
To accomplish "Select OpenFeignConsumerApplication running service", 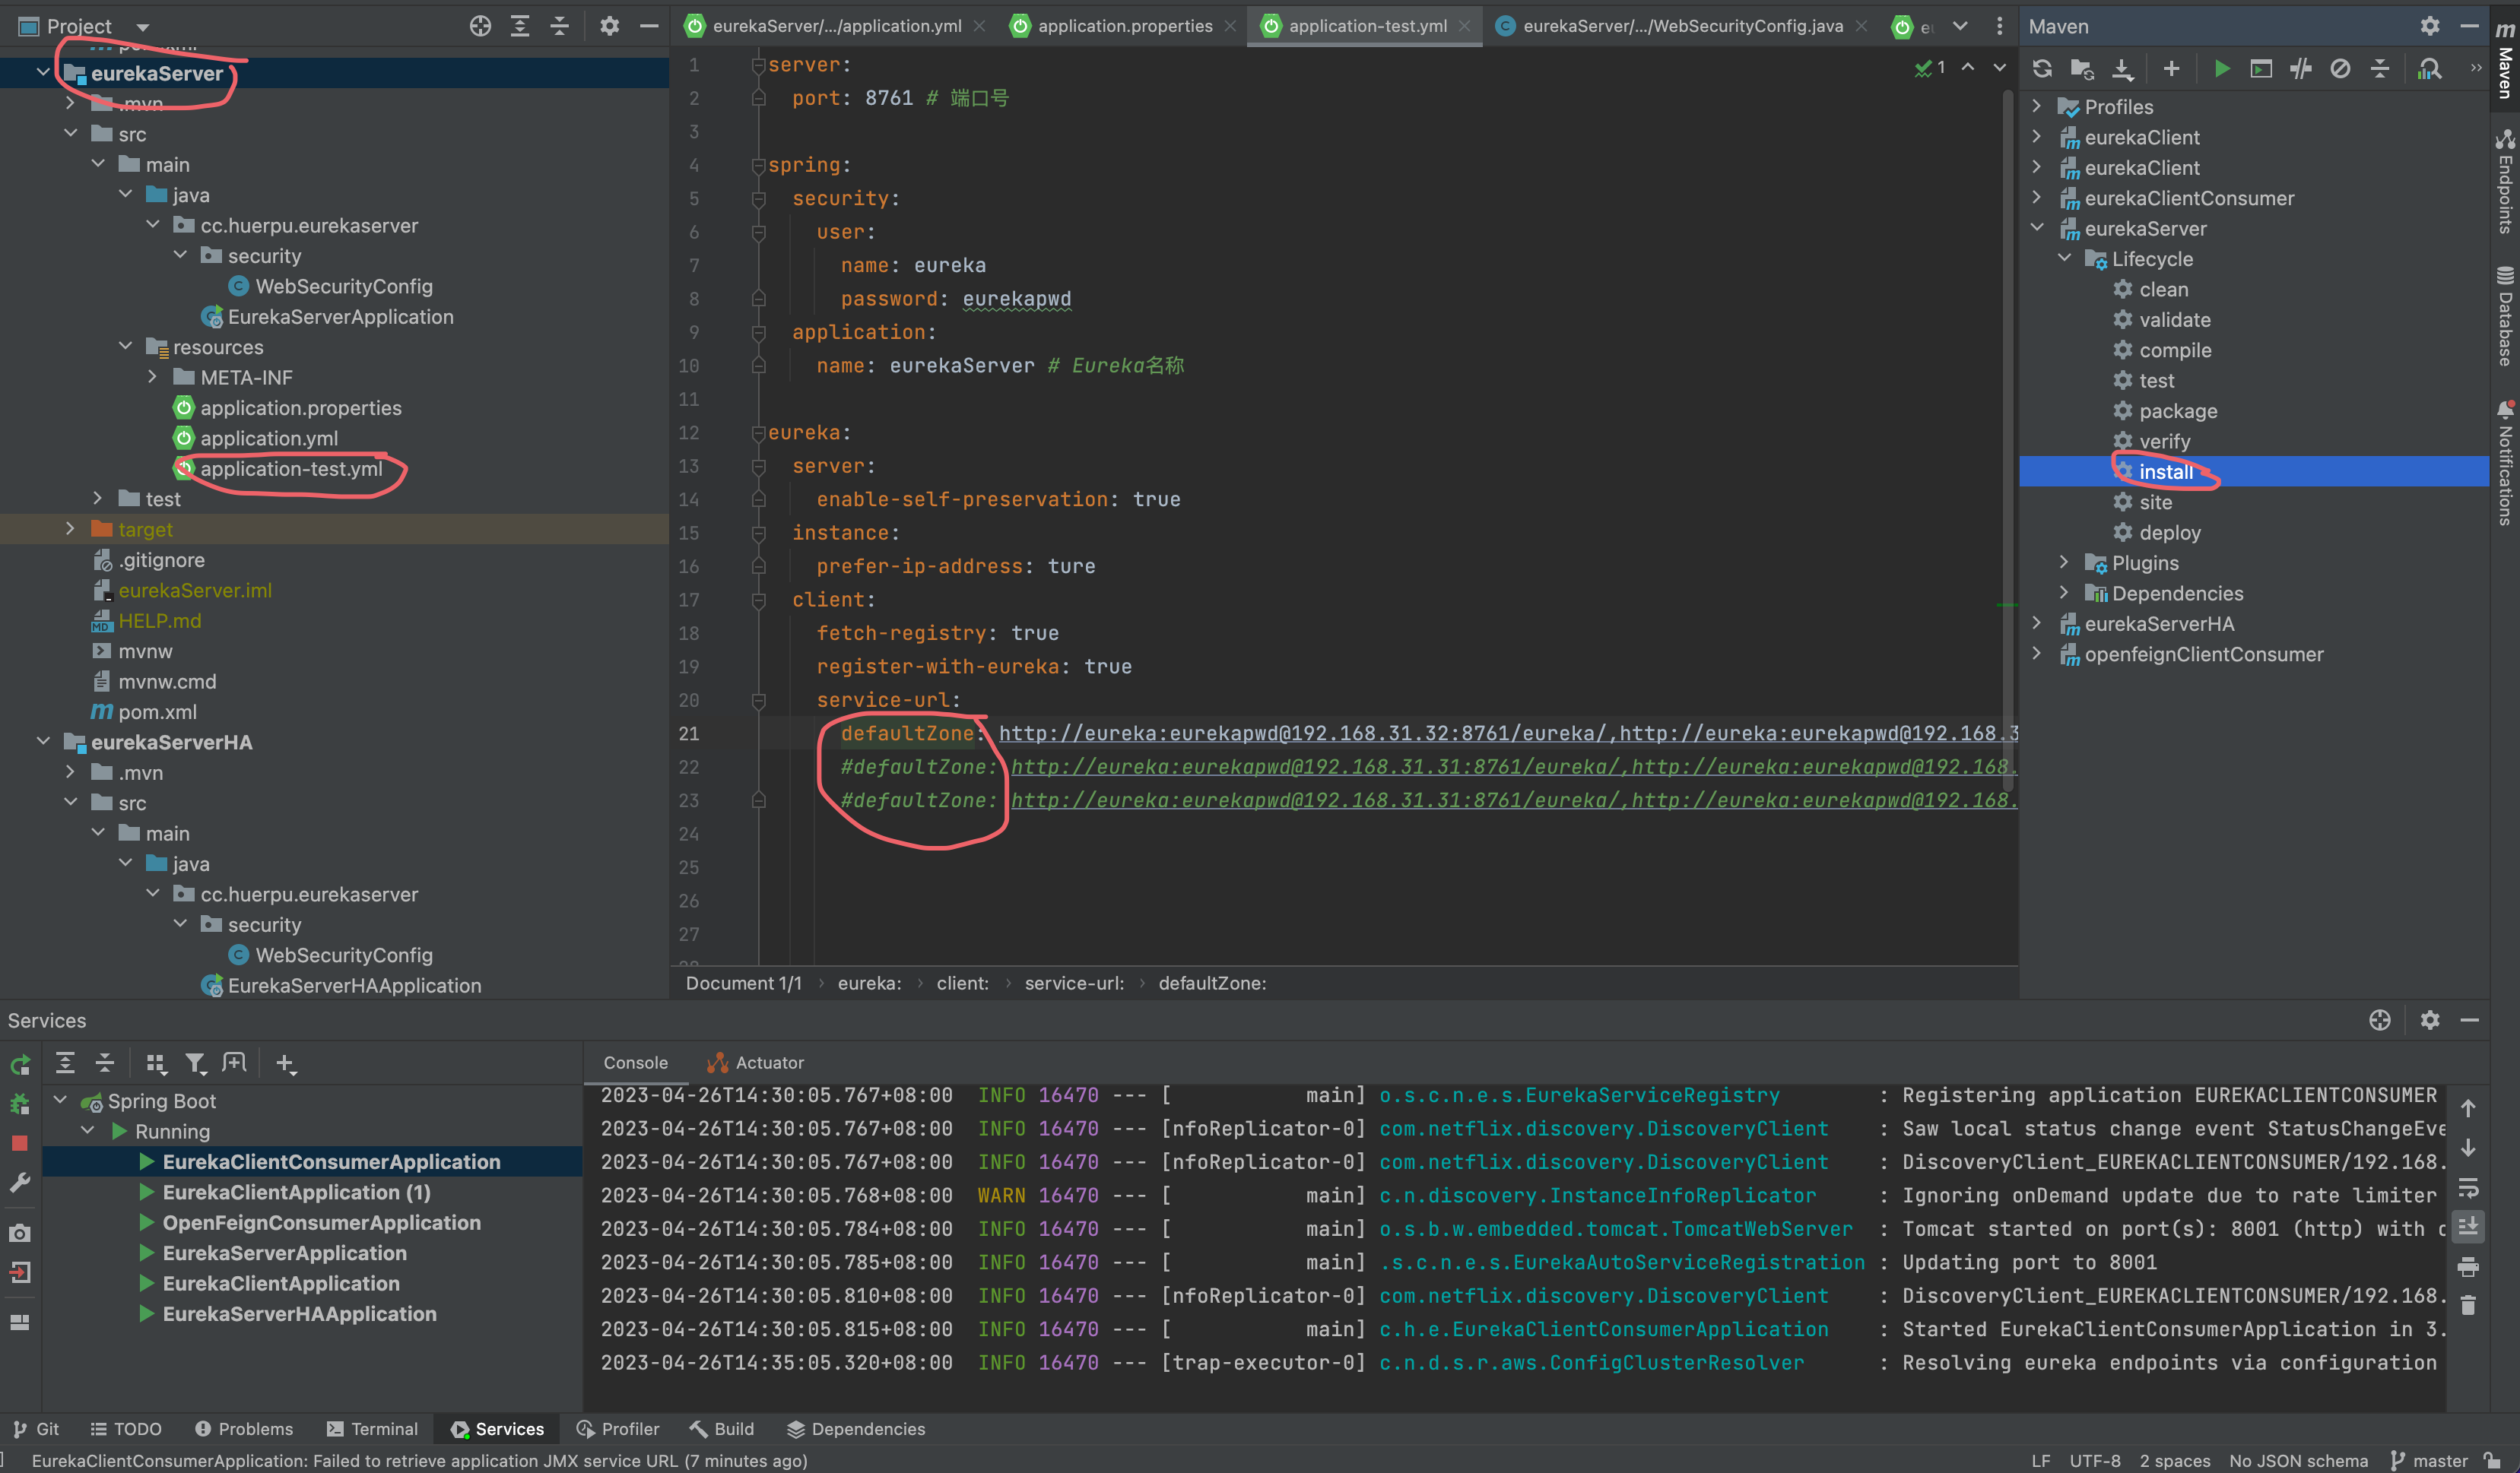I will point(321,1222).
